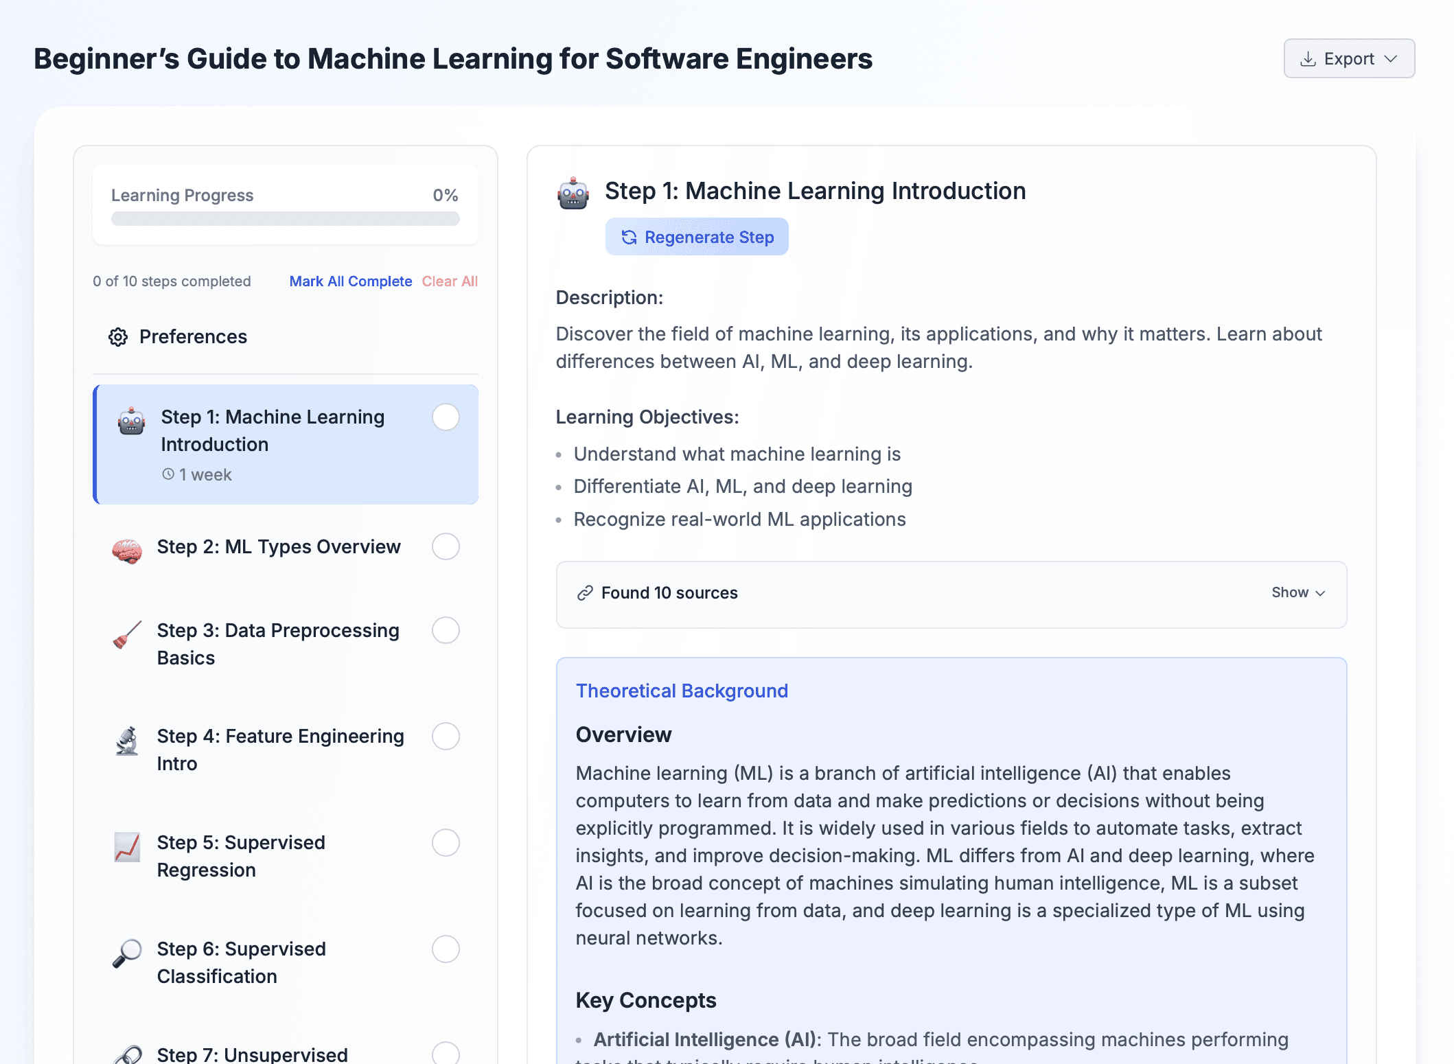Click the robot icon for Step 1
1454x1064 pixels.
point(130,421)
